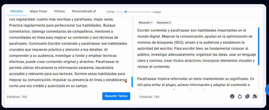269x110 pixels.
Task: Show the Resumen 1 result
Action: click(x=146, y=23)
